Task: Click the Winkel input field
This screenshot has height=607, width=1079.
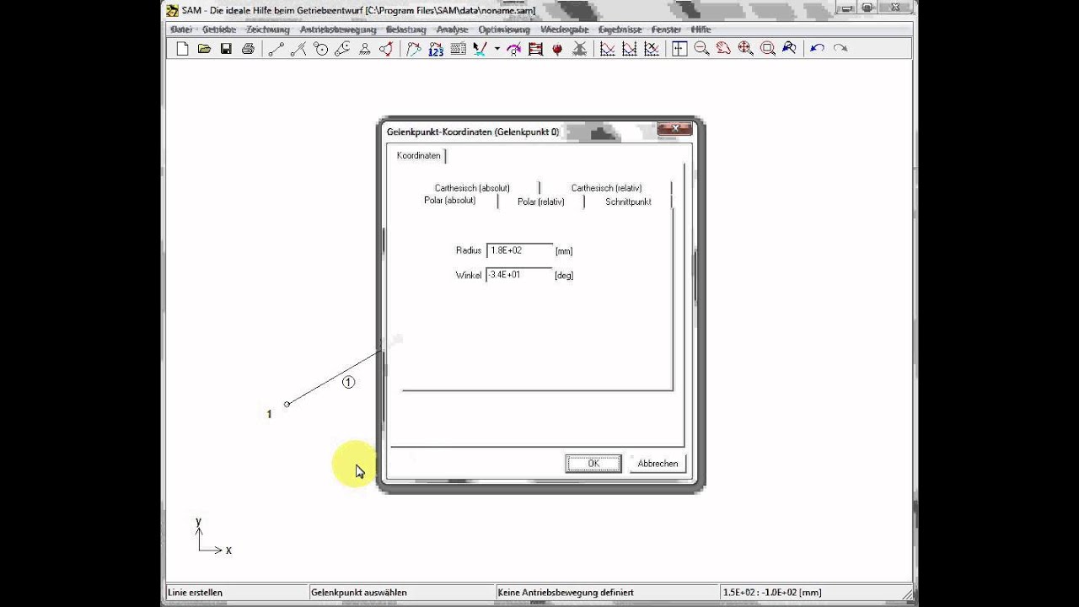Action: (x=519, y=275)
